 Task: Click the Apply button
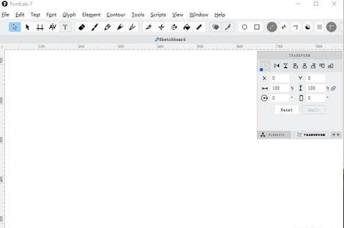[x=313, y=110]
